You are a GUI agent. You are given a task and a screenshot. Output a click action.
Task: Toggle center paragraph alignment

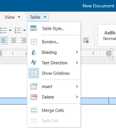(x=14, y=40)
